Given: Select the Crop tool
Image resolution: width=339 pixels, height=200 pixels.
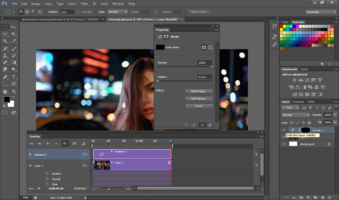Looking at the screenshot, I should click(x=5, y=41).
